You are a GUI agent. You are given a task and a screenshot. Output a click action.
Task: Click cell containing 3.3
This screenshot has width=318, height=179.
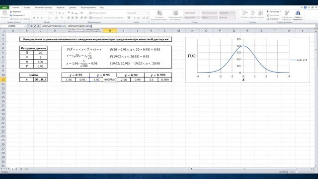pyautogui.click(x=151, y=80)
